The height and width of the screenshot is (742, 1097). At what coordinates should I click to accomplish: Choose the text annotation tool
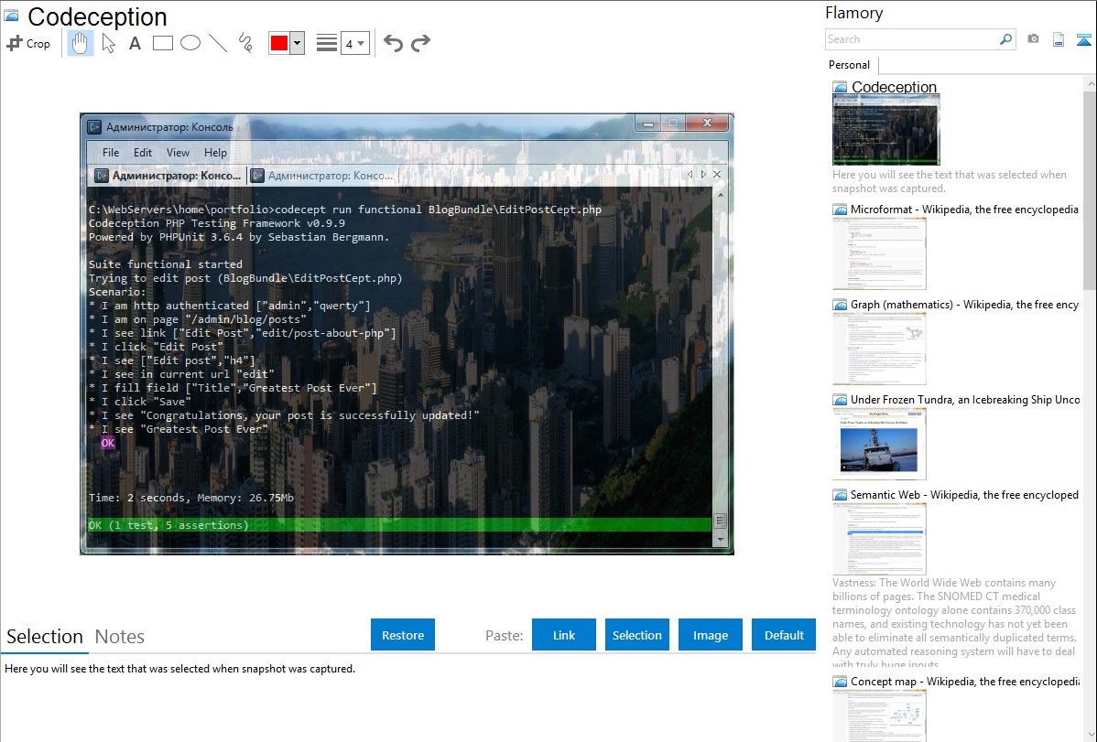(x=135, y=43)
